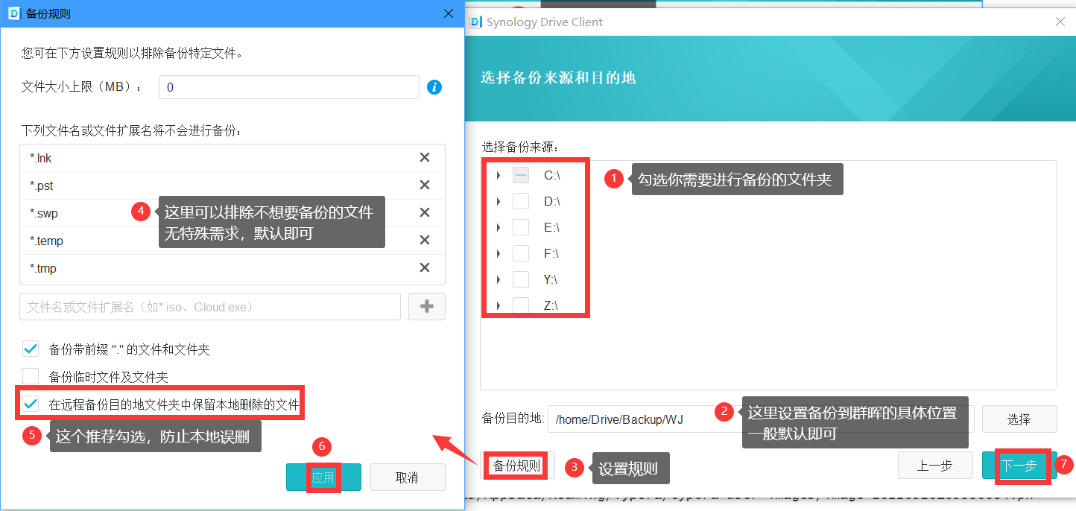Check the E:\ drive checkbox
Image resolution: width=1076 pixels, height=511 pixels.
click(521, 227)
